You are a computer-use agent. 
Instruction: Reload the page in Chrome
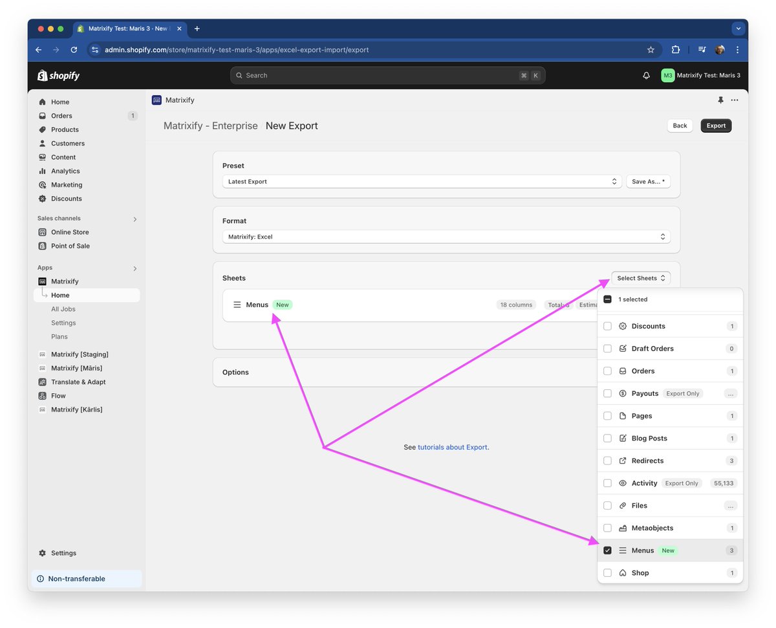click(x=74, y=50)
